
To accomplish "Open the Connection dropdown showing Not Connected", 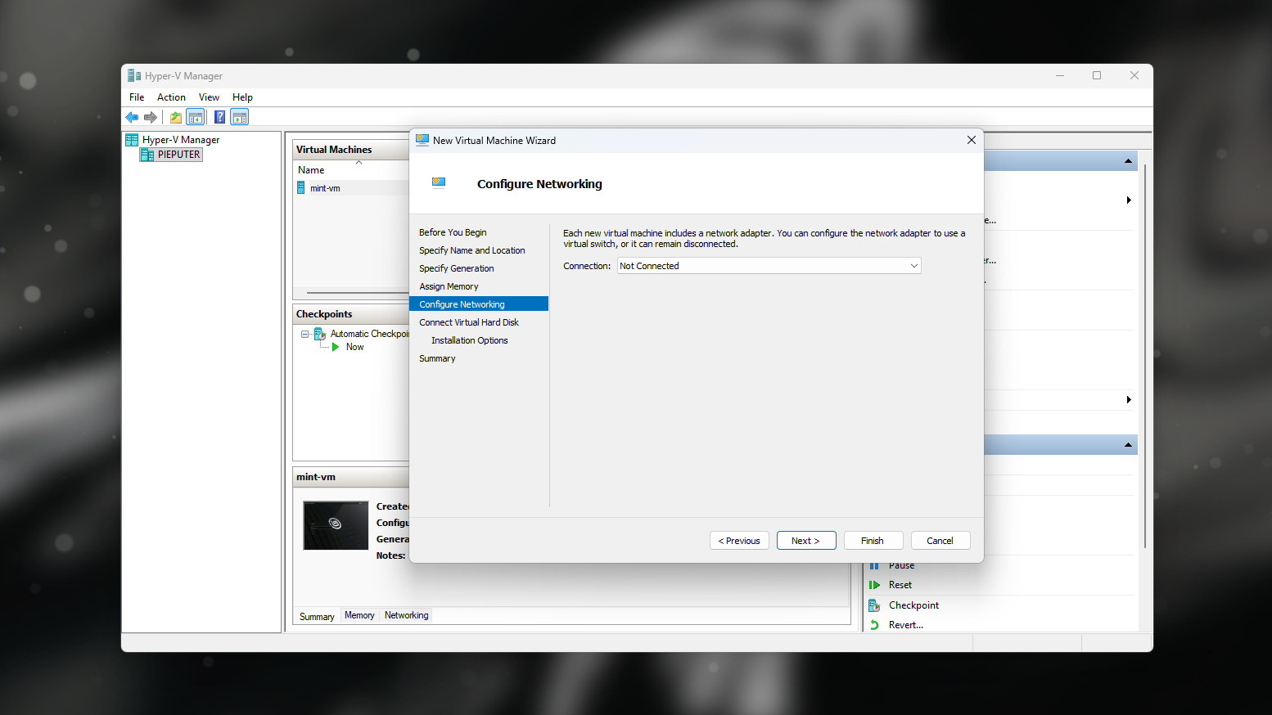I will [769, 266].
